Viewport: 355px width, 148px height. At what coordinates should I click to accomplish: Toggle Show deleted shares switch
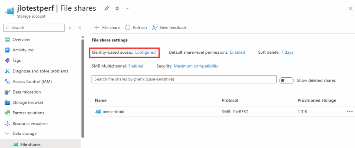[286, 80]
